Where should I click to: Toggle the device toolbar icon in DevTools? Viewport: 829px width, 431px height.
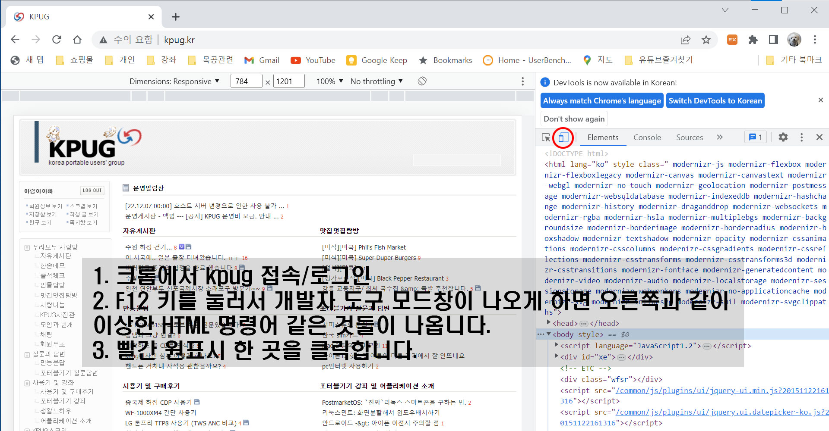tap(563, 137)
